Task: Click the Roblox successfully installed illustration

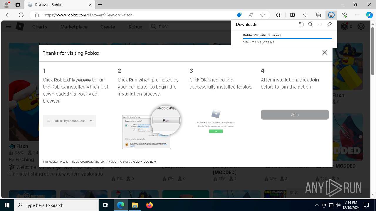Action: pos(216,122)
